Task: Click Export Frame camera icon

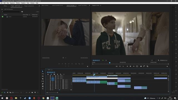Action: point(141,66)
